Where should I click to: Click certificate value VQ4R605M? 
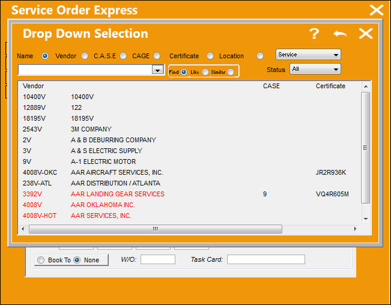[x=332, y=194]
